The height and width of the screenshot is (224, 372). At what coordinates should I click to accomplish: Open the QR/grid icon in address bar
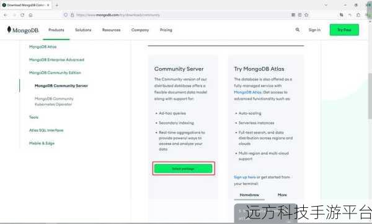pos(293,15)
